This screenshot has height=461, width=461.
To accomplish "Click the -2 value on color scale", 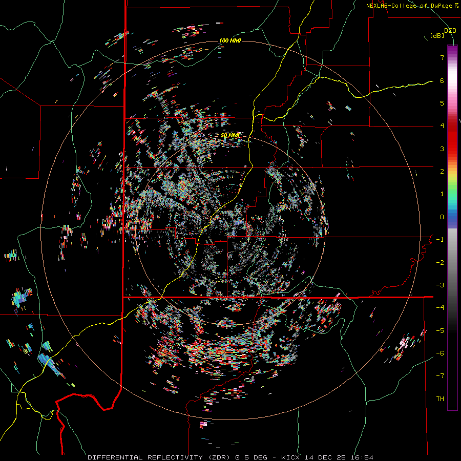I will [x=440, y=263].
